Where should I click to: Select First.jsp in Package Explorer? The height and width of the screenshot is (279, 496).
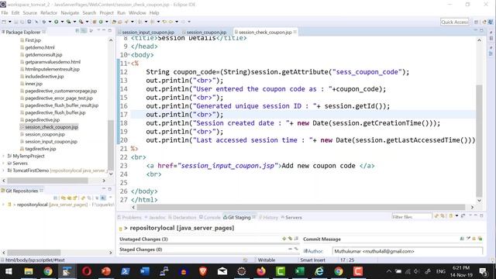coord(33,40)
